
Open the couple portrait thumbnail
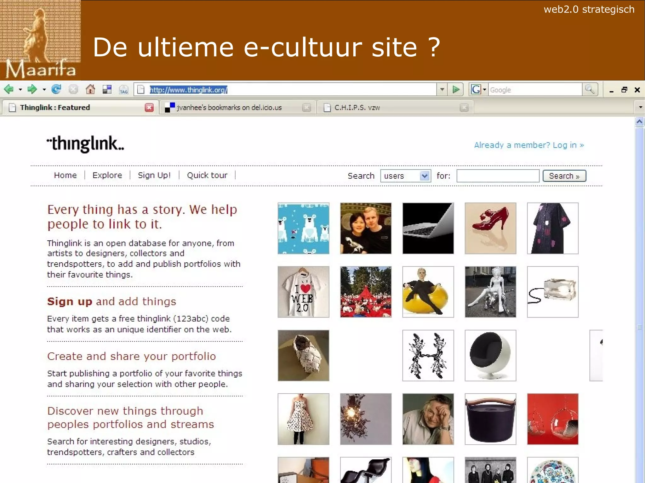[x=366, y=228]
